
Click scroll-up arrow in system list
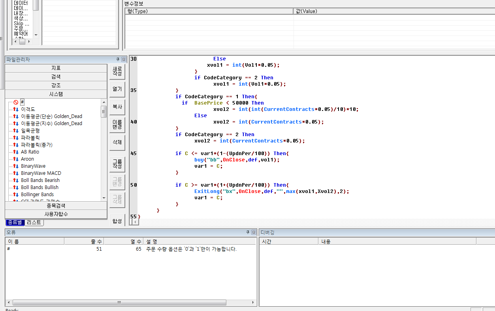pyautogui.click(x=104, y=102)
